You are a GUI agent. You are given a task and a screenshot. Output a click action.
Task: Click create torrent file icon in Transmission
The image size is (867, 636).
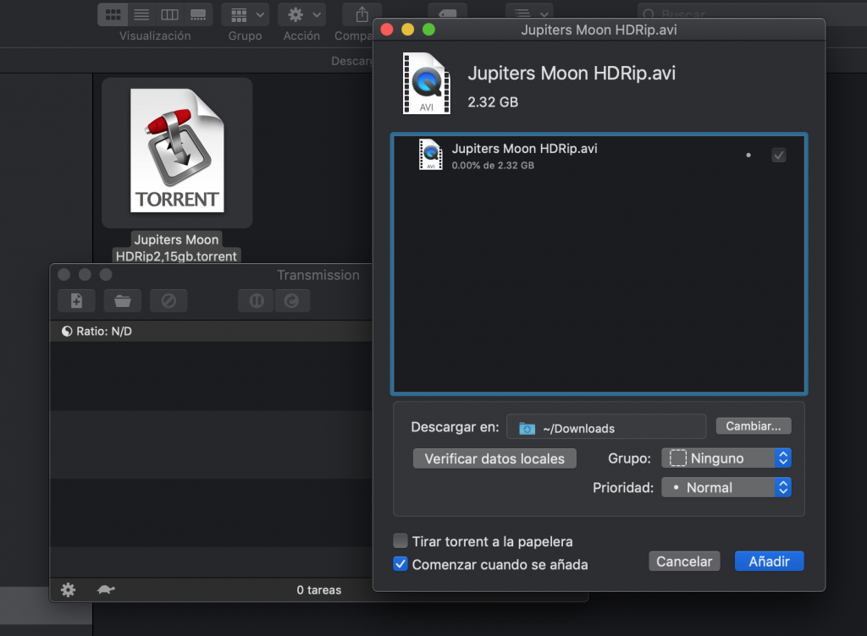(76, 301)
